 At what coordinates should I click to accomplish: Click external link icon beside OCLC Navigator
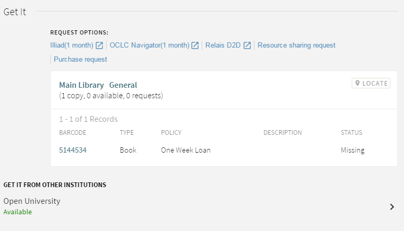click(x=195, y=45)
